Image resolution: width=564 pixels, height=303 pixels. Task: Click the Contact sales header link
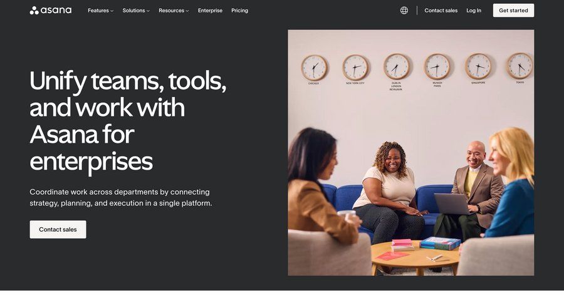click(441, 11)
